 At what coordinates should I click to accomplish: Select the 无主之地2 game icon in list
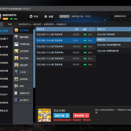pyautogui.click(x=16, y=30)
